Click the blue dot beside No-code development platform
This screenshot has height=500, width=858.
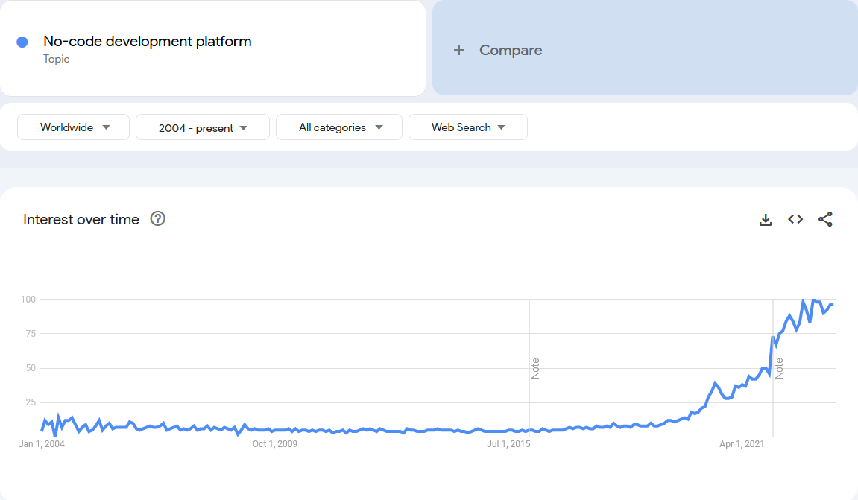pos(22,42)
